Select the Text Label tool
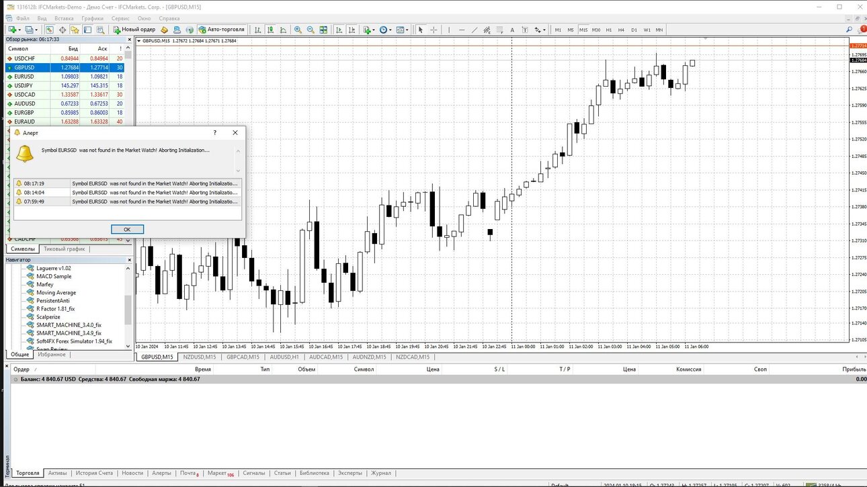Image resolution: width=867 pixels, height=487 pixels. coord(525,30)
